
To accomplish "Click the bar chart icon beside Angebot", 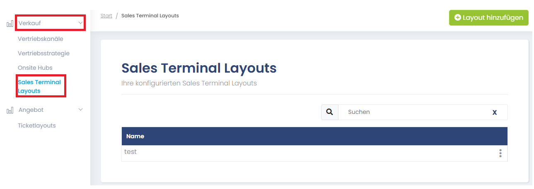I will 10,111.
